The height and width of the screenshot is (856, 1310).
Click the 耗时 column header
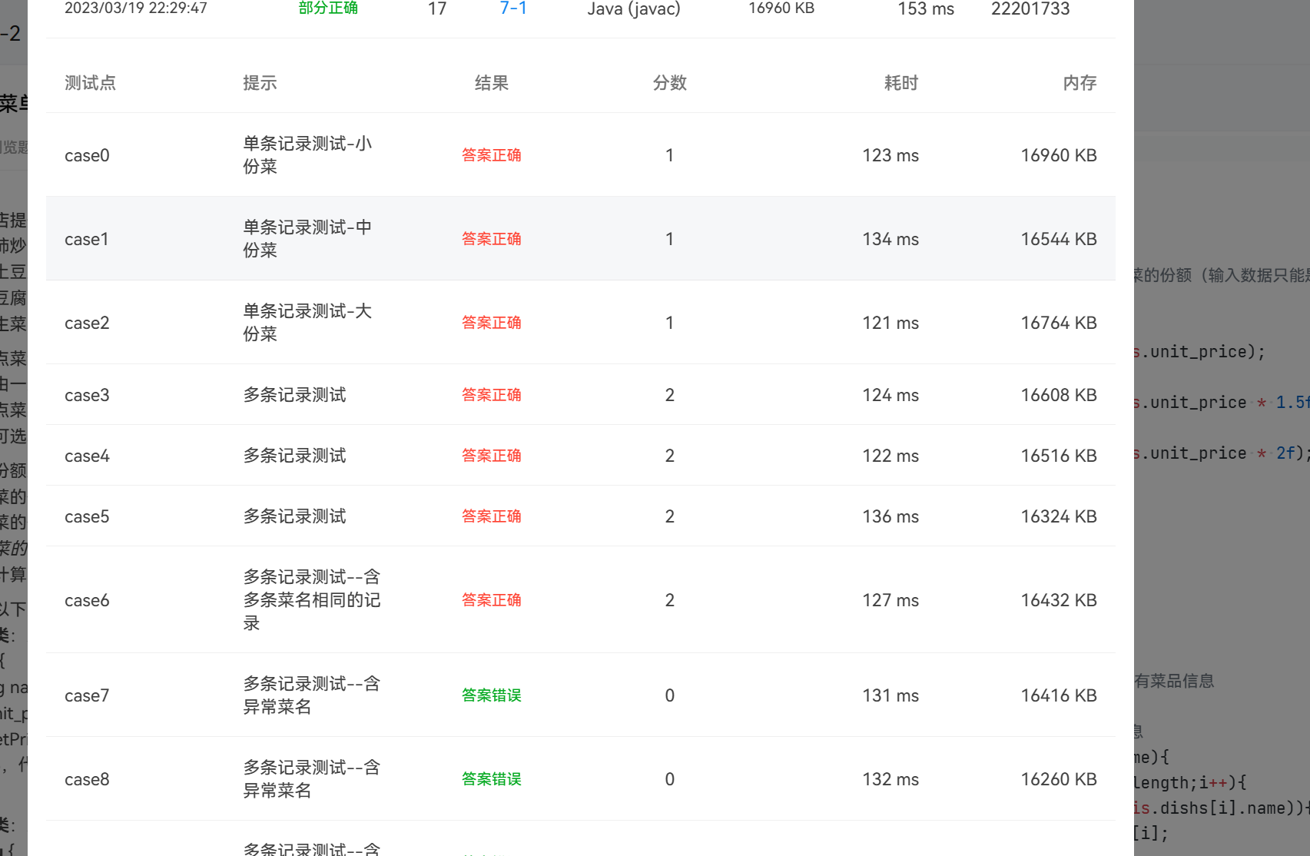[x=900, y=83]
